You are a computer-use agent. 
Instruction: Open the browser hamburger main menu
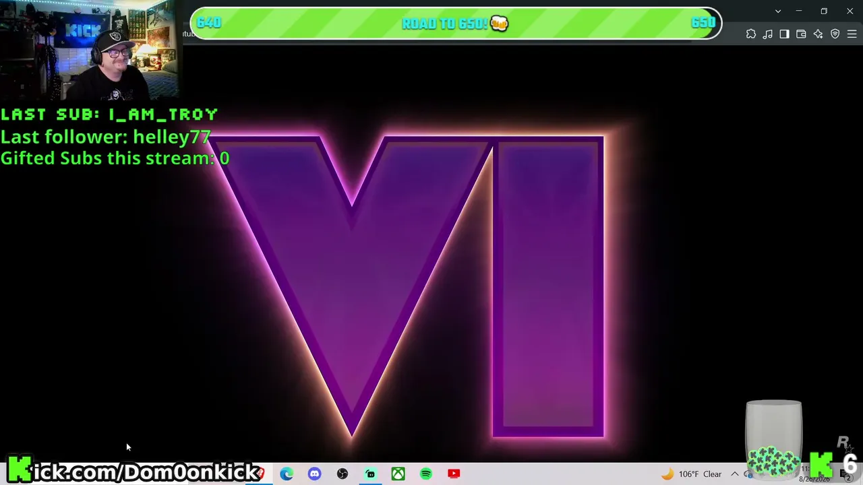[852, 34]
